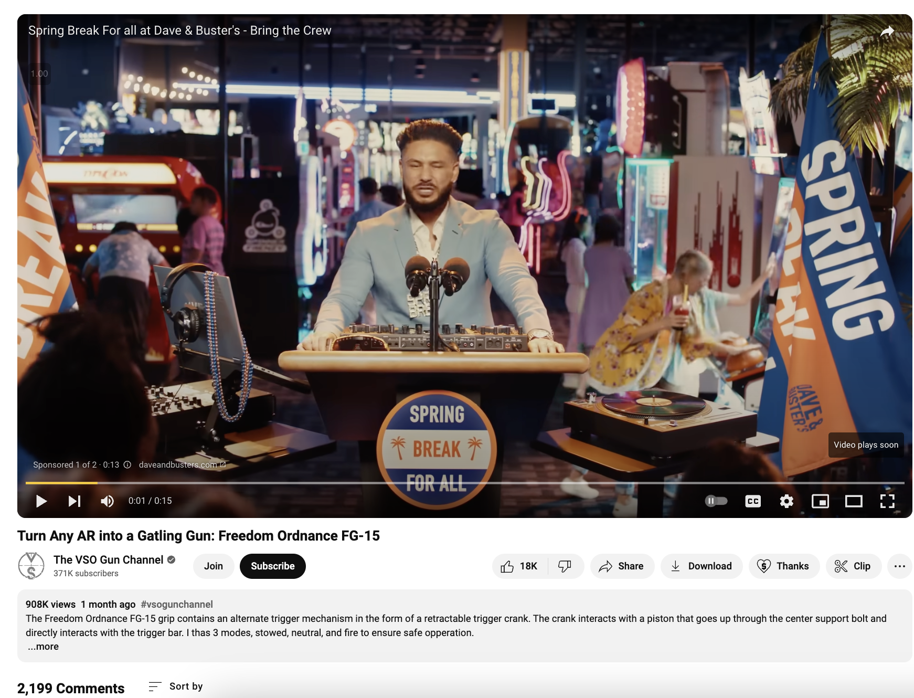Enable miniplayer mode

pyautogui.click(x=820, y=501)
